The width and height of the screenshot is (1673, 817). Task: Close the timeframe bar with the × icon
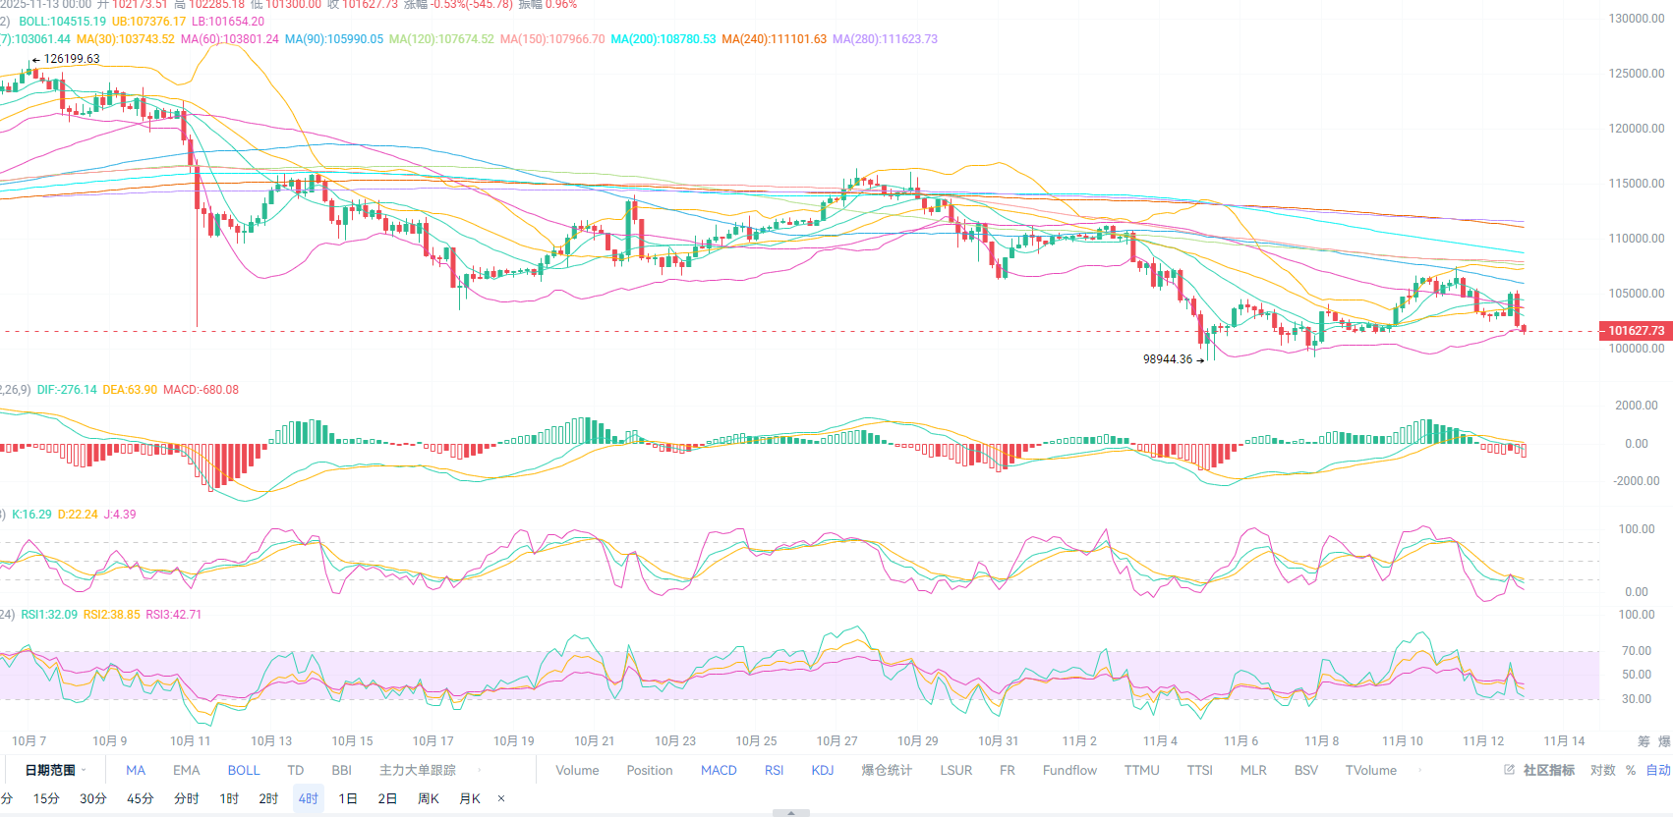(x=501, y=798)
